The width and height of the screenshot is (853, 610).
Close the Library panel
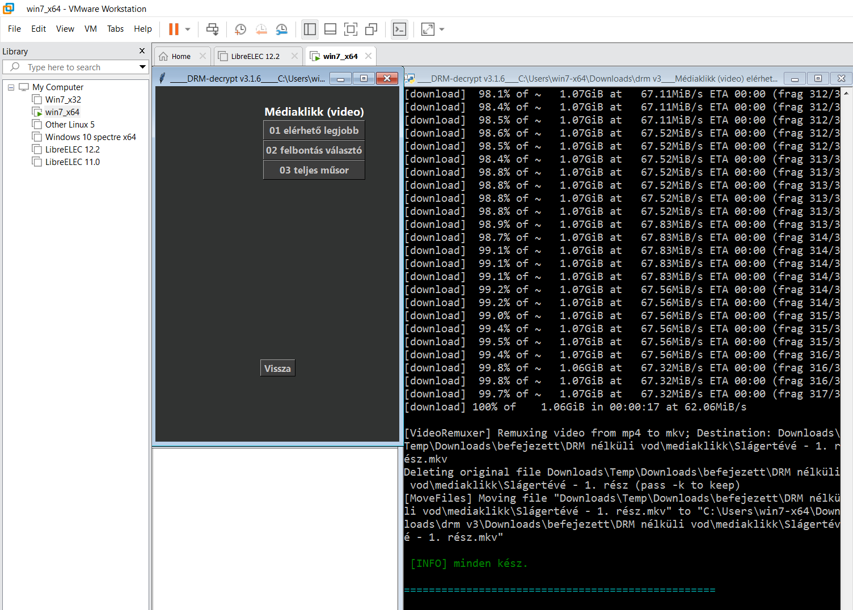click(142, 51)
